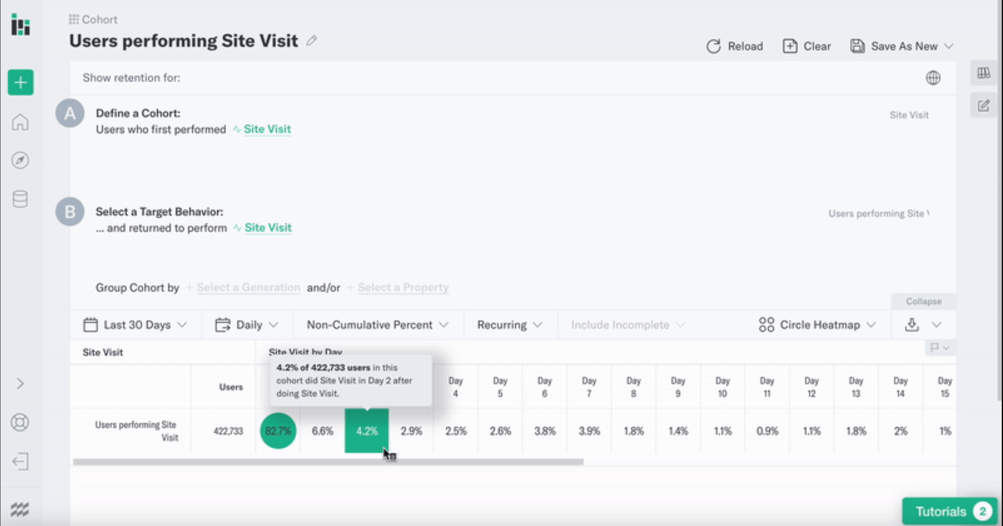Image resolution: width=1003 pixels, height=526 pixels.
Task: Toggle the Recurring behavior option
Action: click(x=507, y=325)
